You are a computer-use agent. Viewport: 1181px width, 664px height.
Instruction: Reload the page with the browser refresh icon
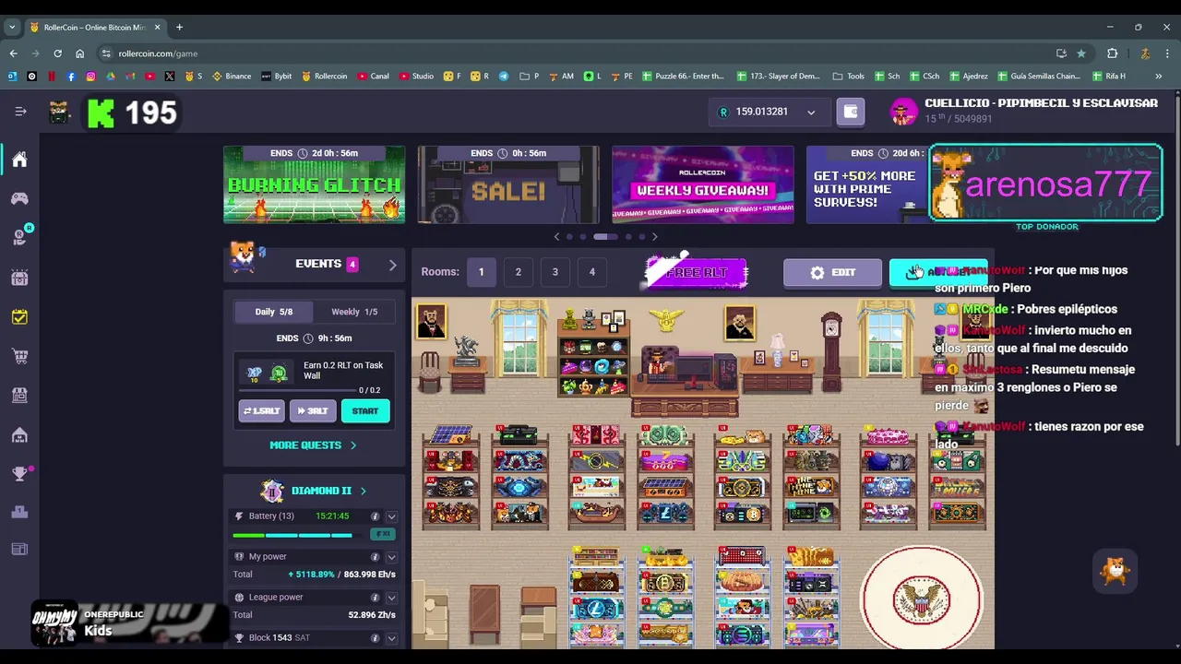click(57, 53)
